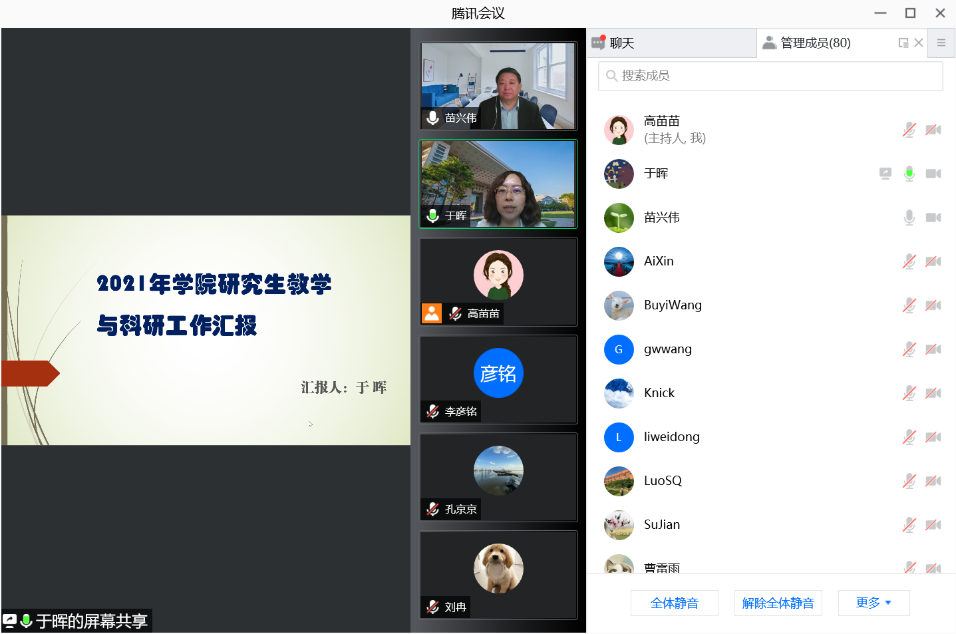
Task: Click the screen-sharing indicator icon beside 于晖
Action: pyautogui.click(x=885, y=173)
